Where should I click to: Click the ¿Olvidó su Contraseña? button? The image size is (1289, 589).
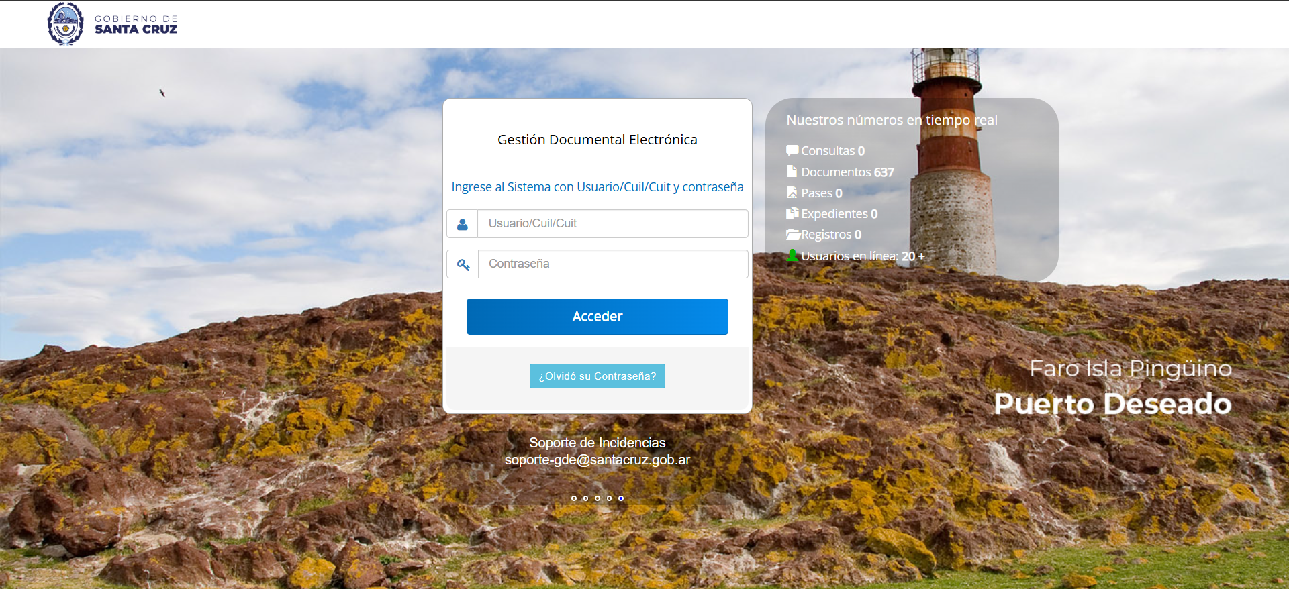[597, 376]
